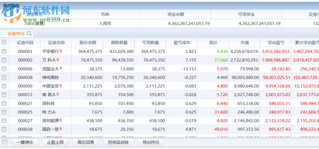
Task: Click the R margin icon next to 国药一致
Action: point(61,129)
